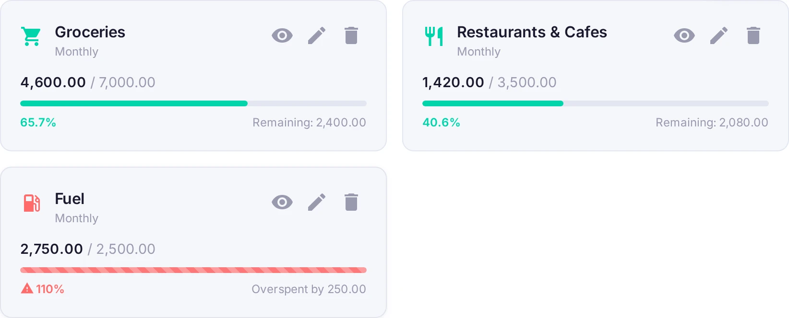Viewport: 789px width, 318px height.
Task: Delete the Fuel budget via trash icon
Action: click(351, 202)
